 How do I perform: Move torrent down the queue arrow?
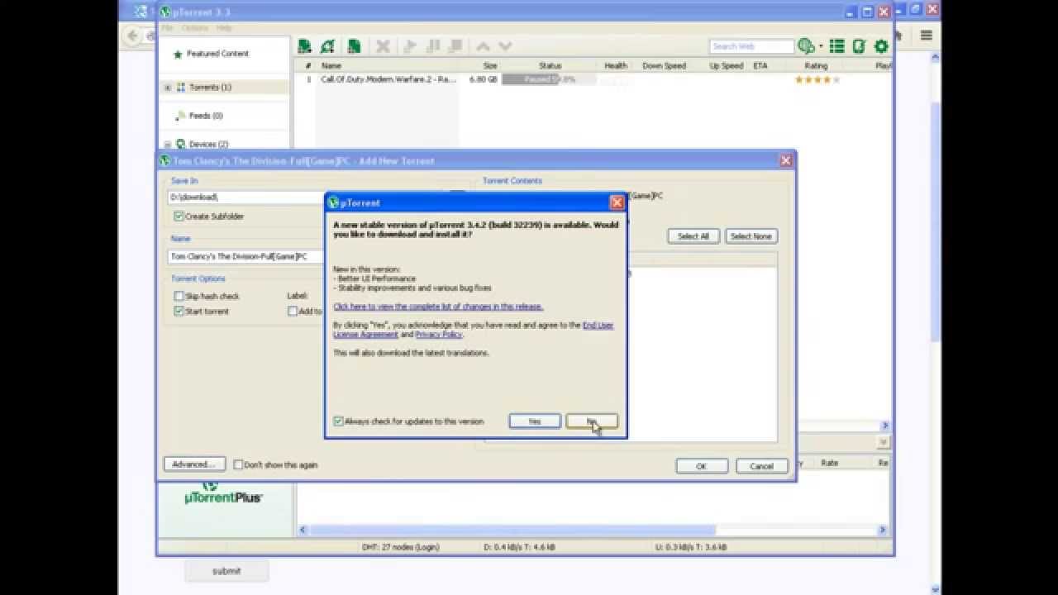(x=506, y=46)
